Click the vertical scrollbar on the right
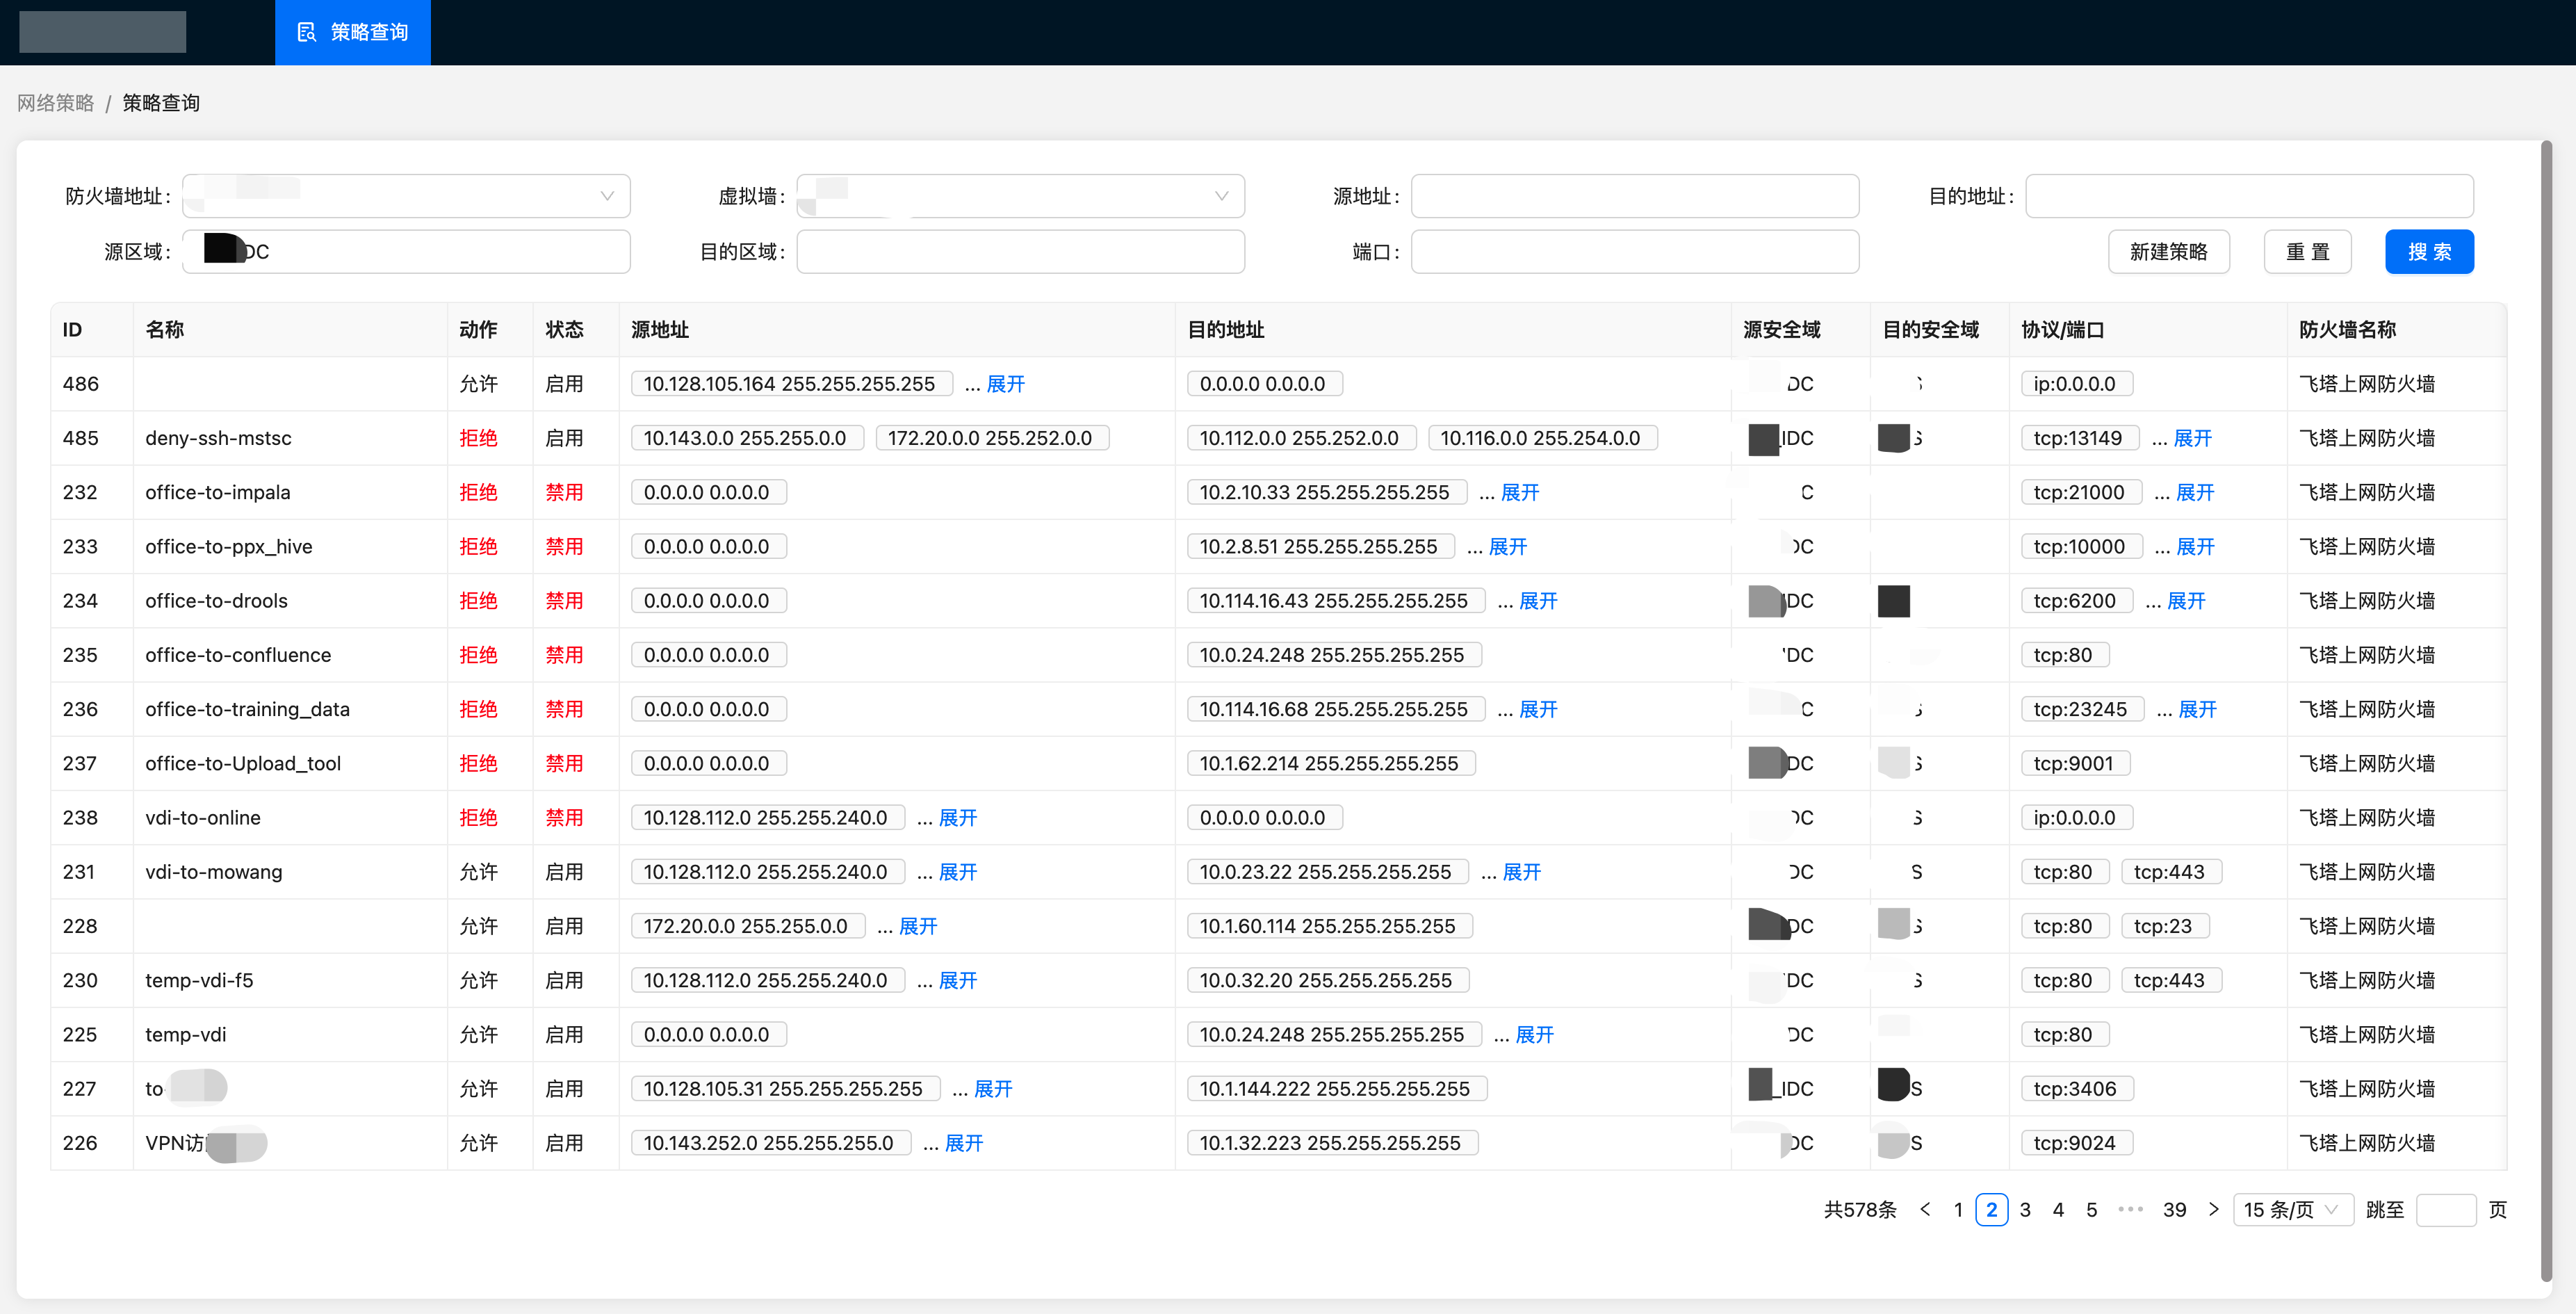2576x1314 pixels. tap(2546, 710)
